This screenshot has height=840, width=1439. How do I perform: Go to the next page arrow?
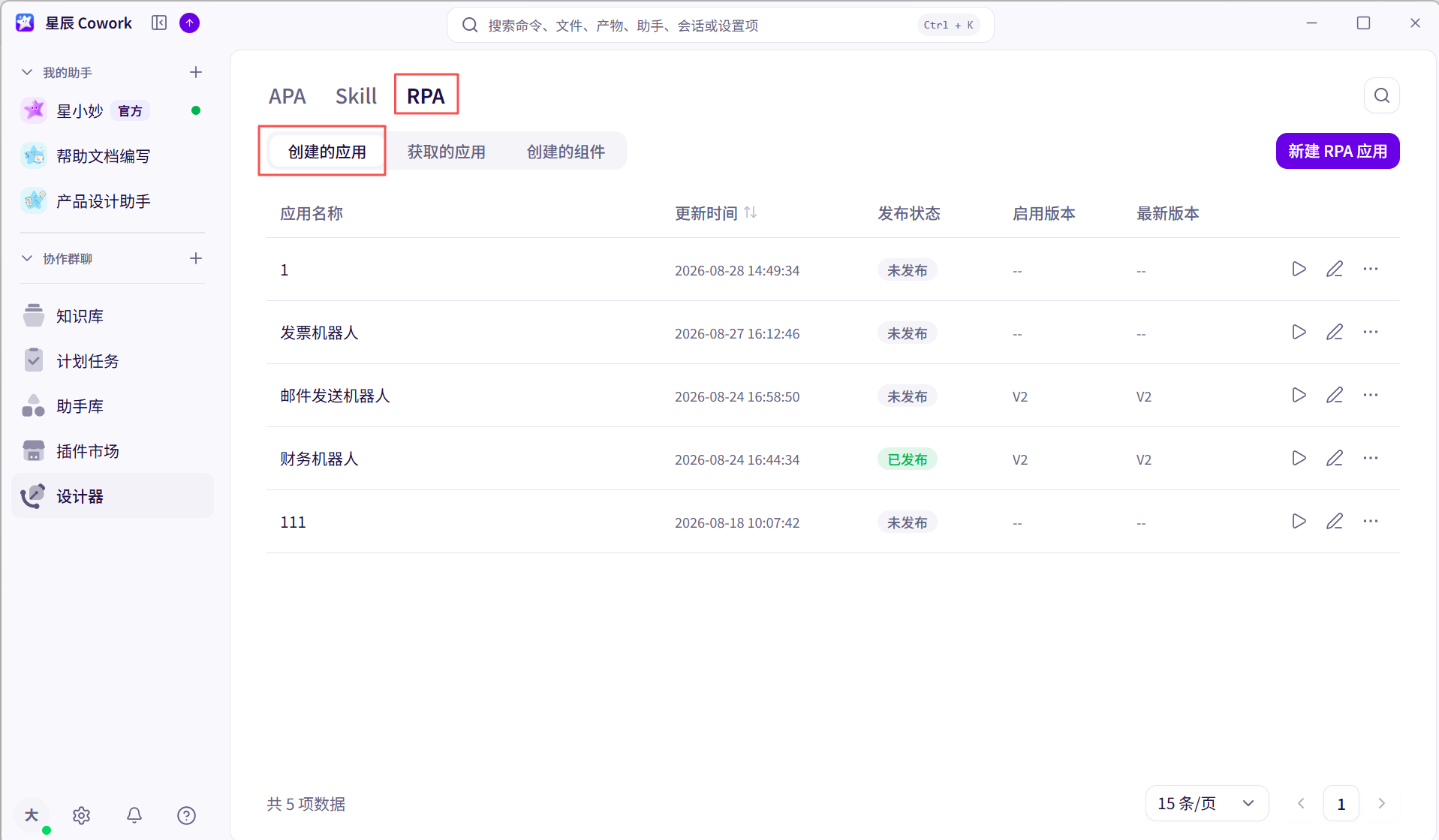(x=1381, y=803)
